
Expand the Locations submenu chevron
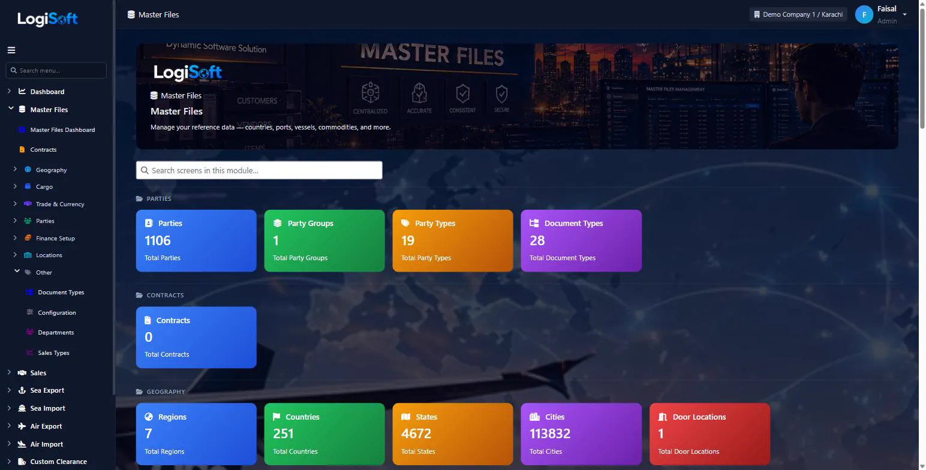(16, 254)
